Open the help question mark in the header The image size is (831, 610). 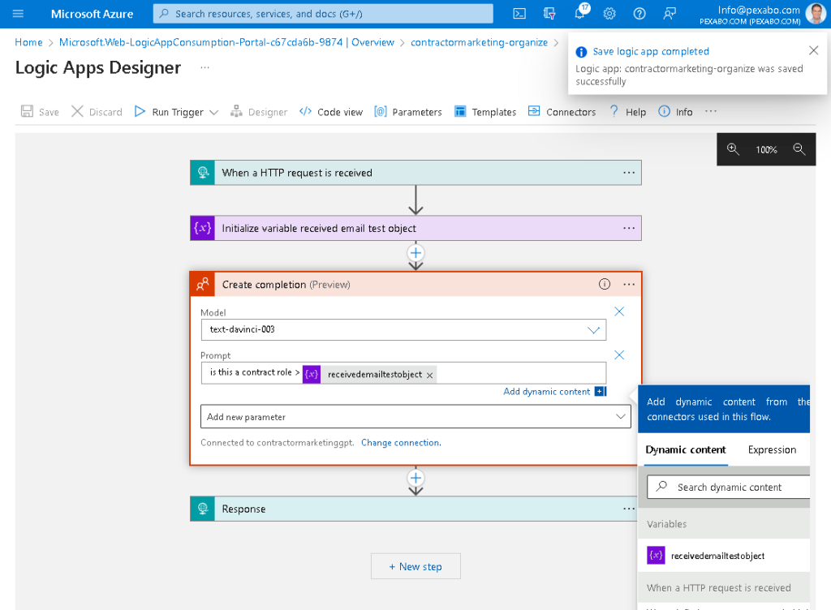point(639,14)
